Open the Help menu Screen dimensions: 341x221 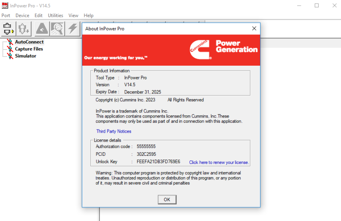(89, 15)
